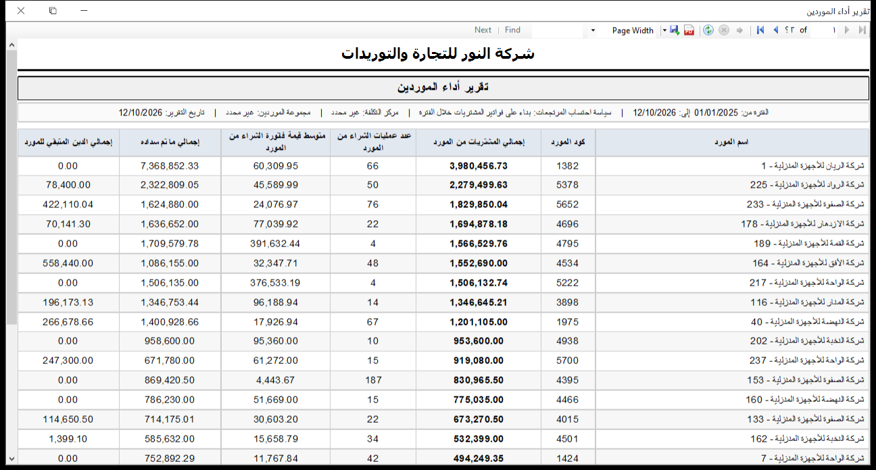The height and width of the screenshot is (470, 876).
Task: Go to the previous page
Action: (x=775, y=30)
